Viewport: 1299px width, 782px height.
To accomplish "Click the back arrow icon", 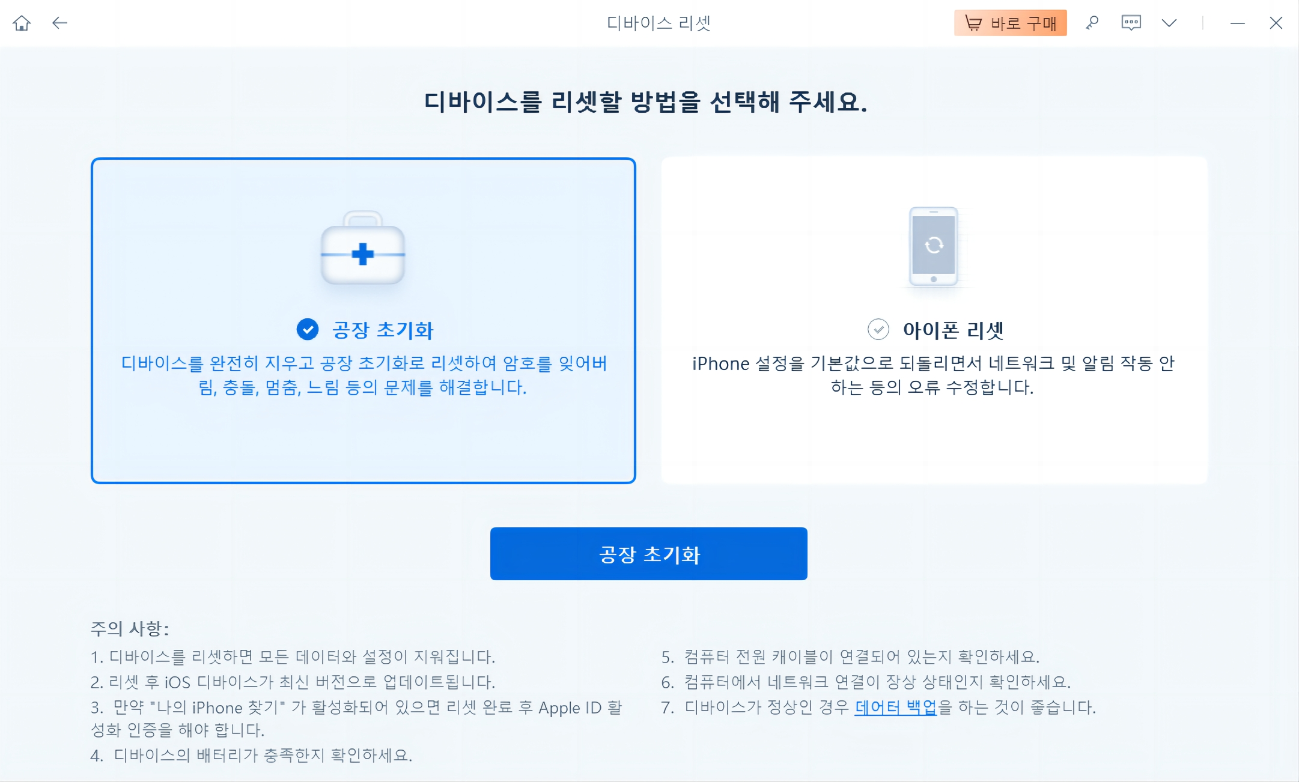I will tap(59, 23).
